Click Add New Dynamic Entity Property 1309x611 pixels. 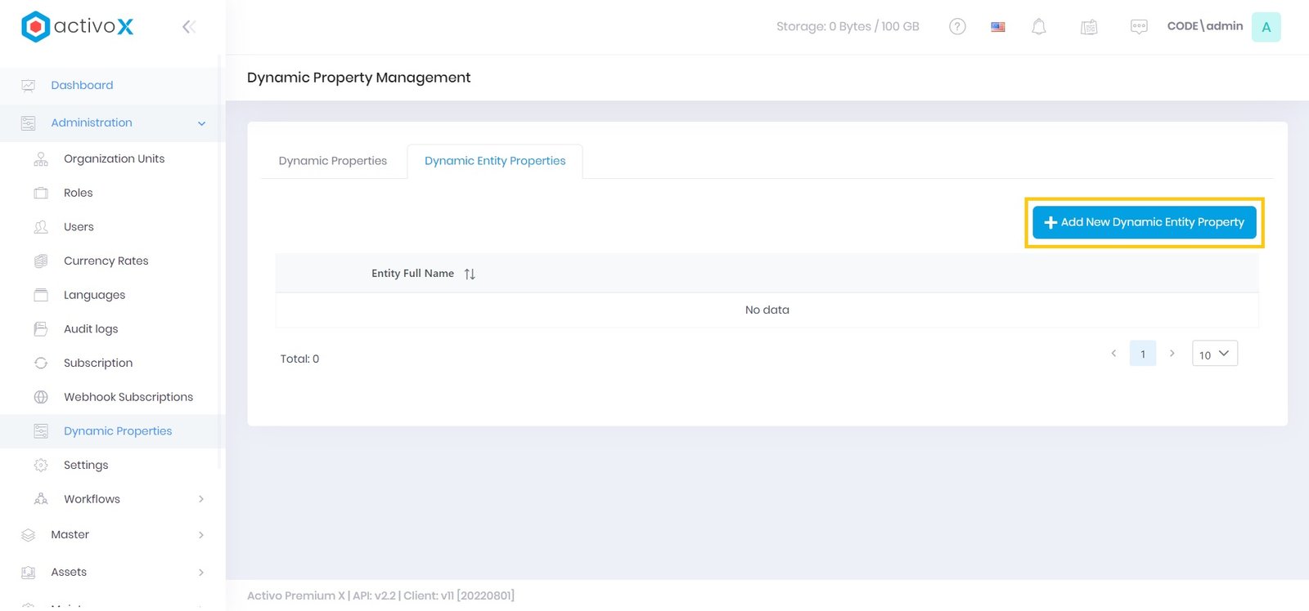point(1144,222)
